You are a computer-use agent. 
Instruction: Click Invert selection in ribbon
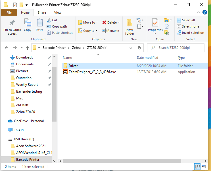[190, 33]
